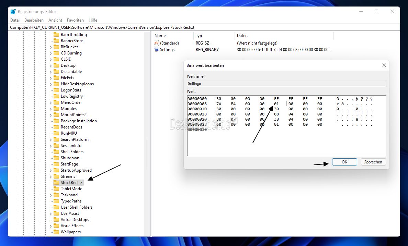Click the REG_BINARY type cell
This screenshot has width=408, height=246.
(x=207, y=50)
